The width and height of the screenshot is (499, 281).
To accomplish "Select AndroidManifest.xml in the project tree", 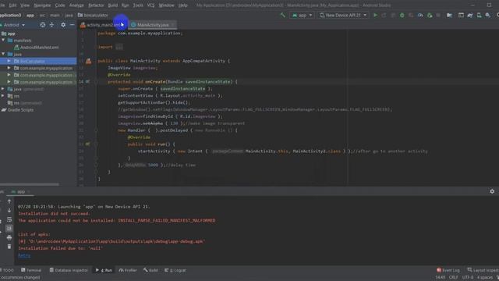I will [x=37, y=47].
